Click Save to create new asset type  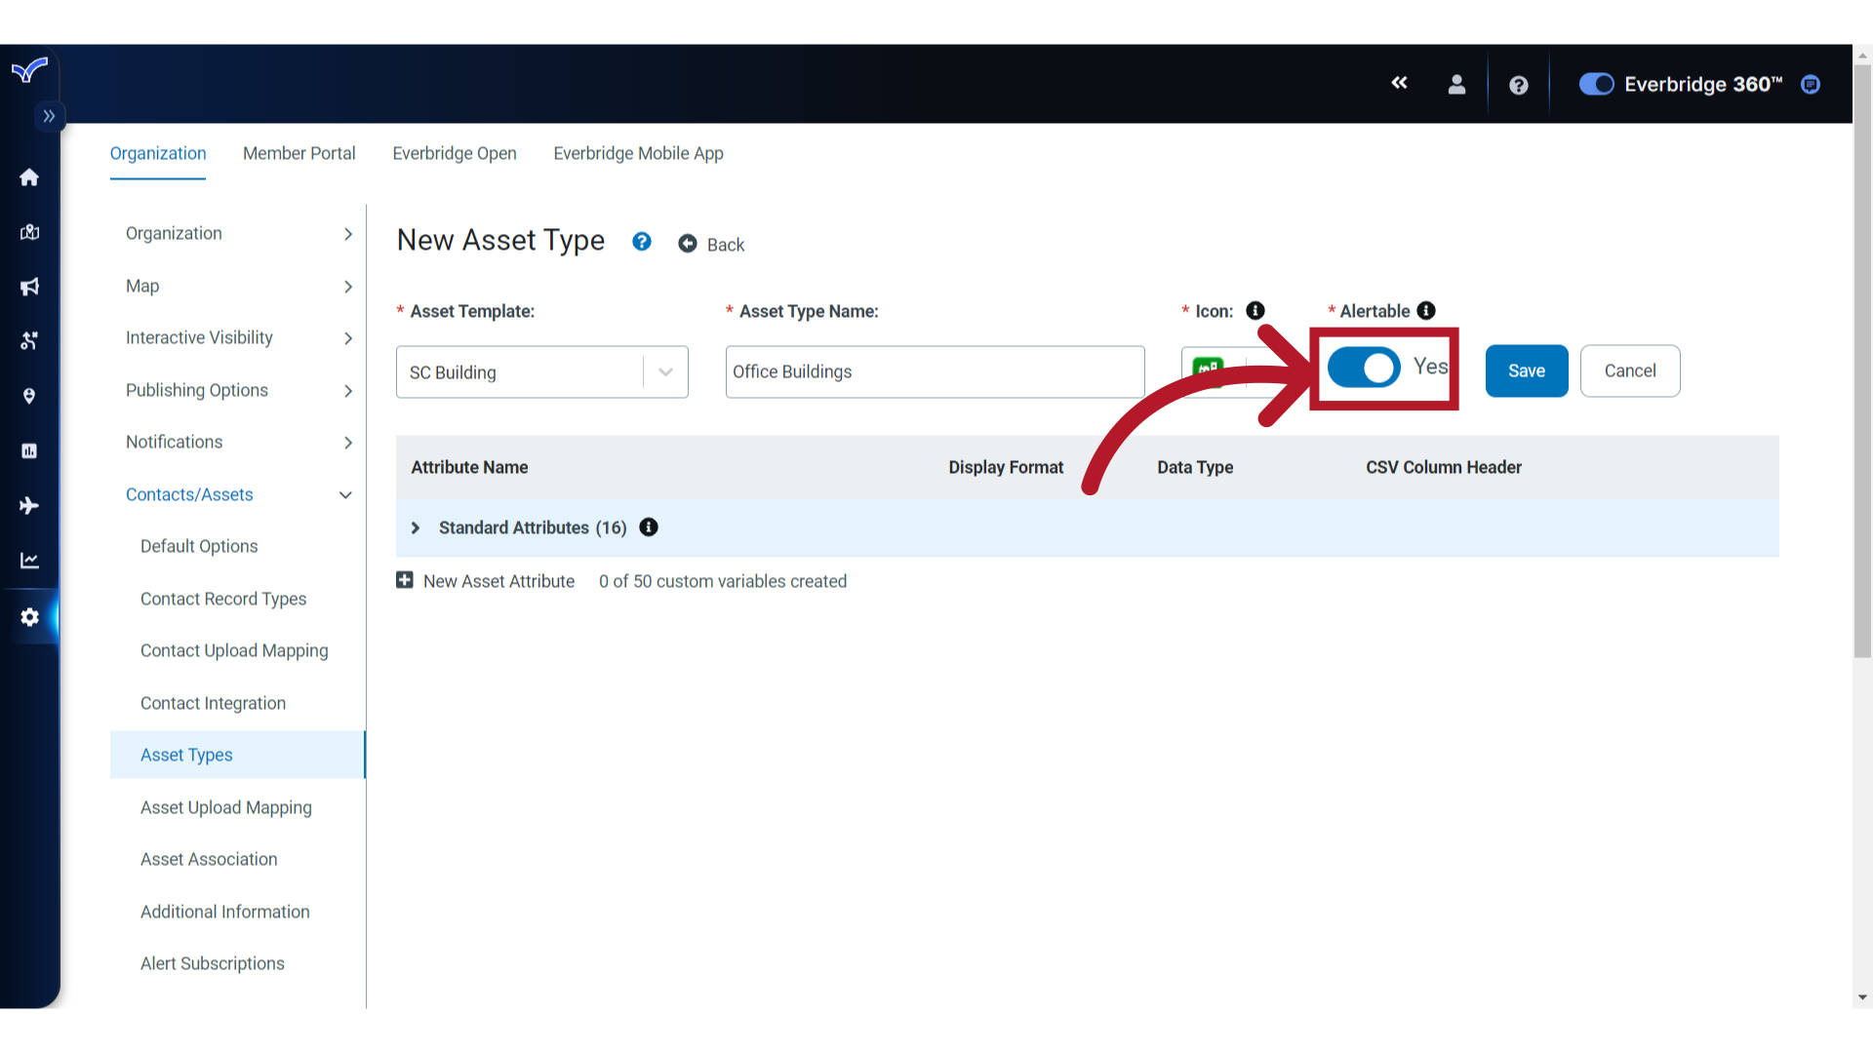[x=1527, y=370]
